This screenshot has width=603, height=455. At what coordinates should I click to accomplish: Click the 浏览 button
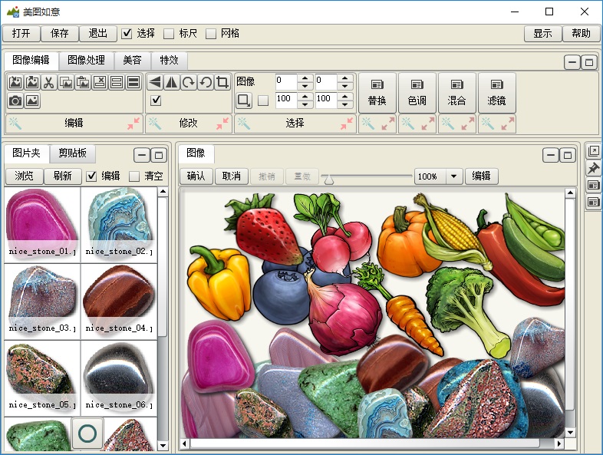[24, 176]
